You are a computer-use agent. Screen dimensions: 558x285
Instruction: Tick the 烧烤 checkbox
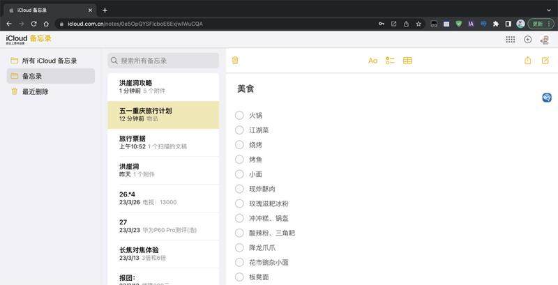239,144
